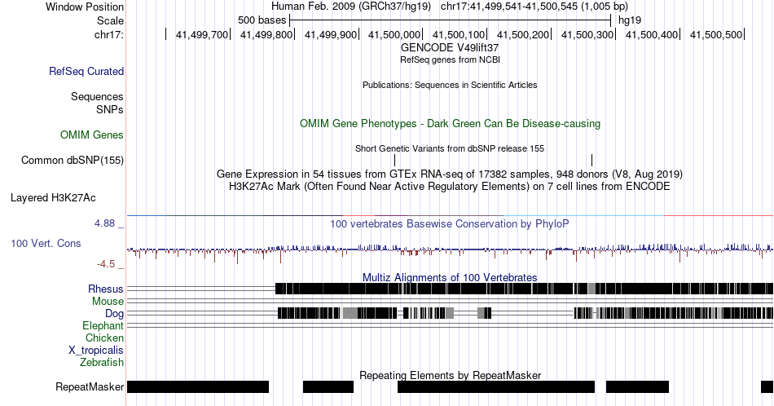774x406 pixels.
Task: Click the hg19 assembly label
Action: (630, 20)
